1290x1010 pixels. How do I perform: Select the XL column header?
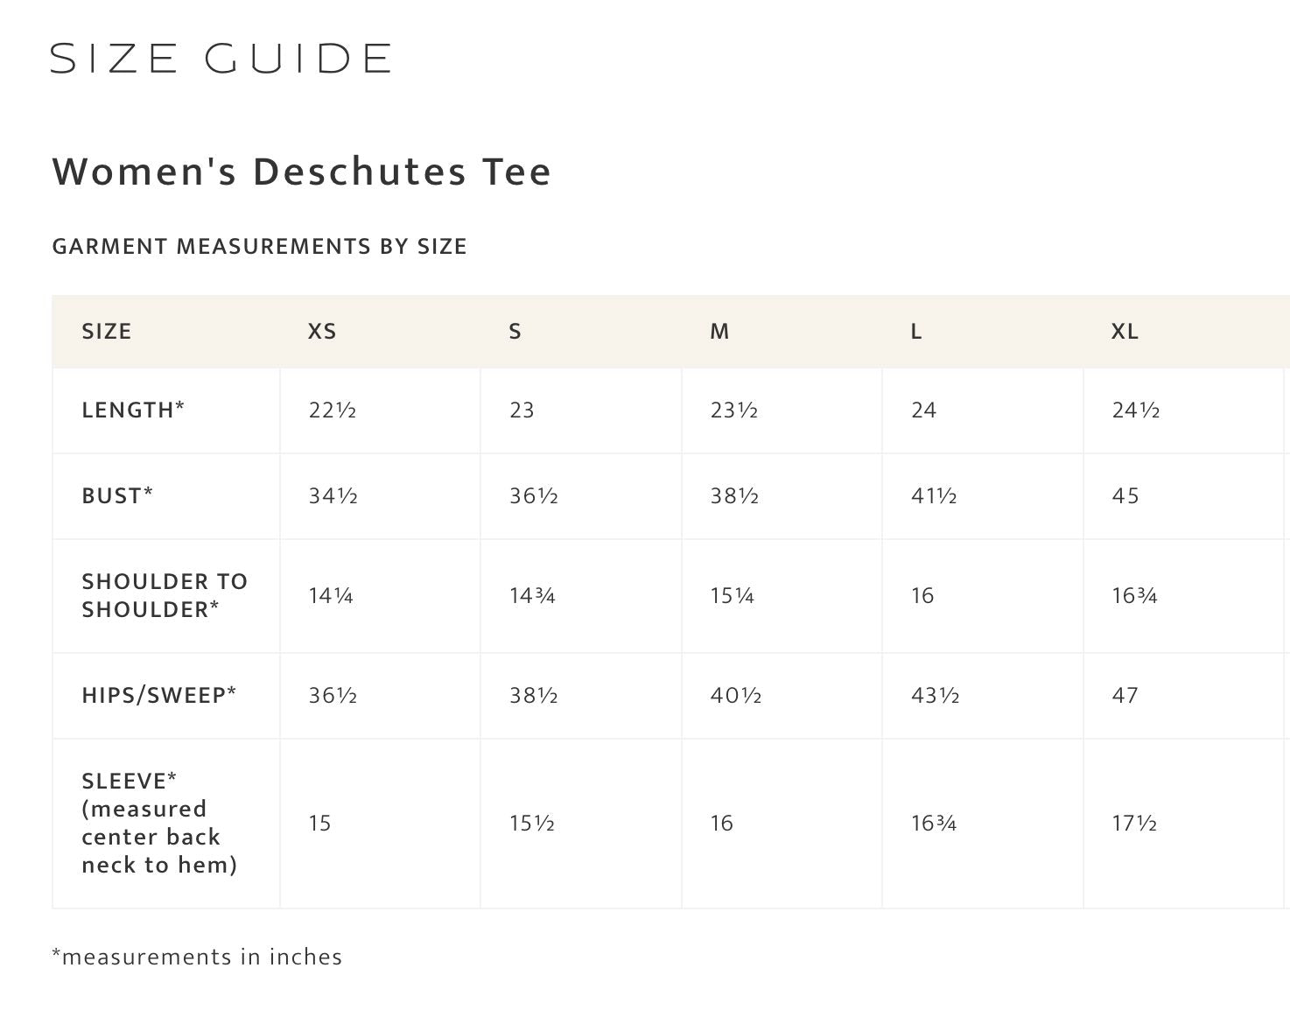tap(1125, 332)
